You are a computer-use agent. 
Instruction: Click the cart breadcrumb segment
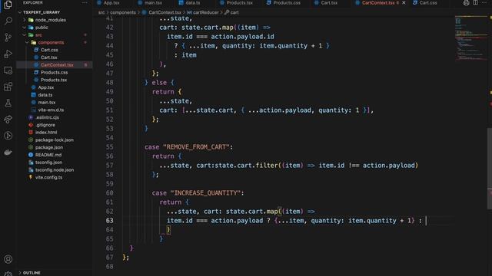[234, 12]
